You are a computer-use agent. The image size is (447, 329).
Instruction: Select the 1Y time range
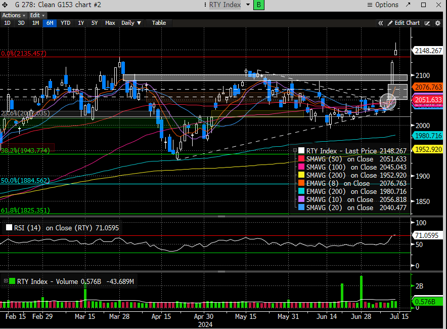pos(81,23)
